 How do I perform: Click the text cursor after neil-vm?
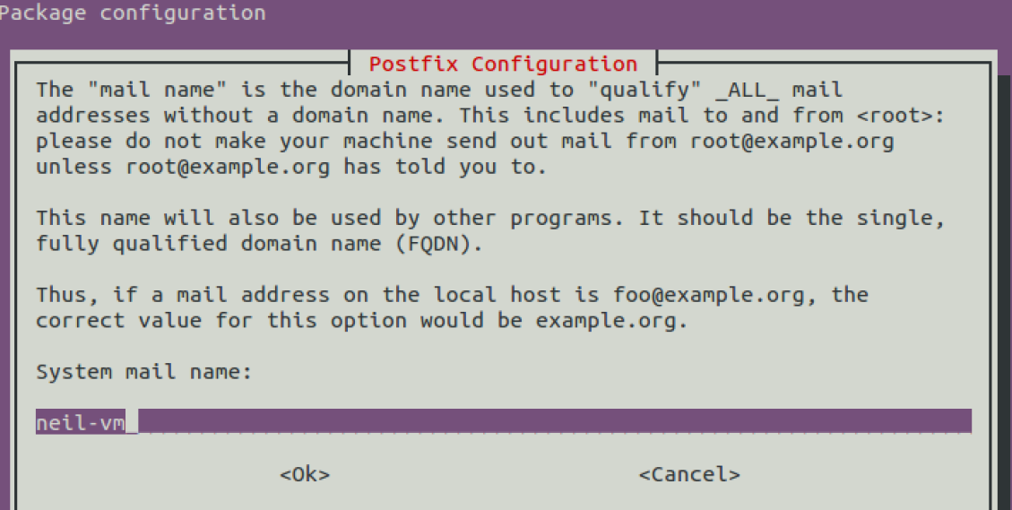(x=132, y=421)
